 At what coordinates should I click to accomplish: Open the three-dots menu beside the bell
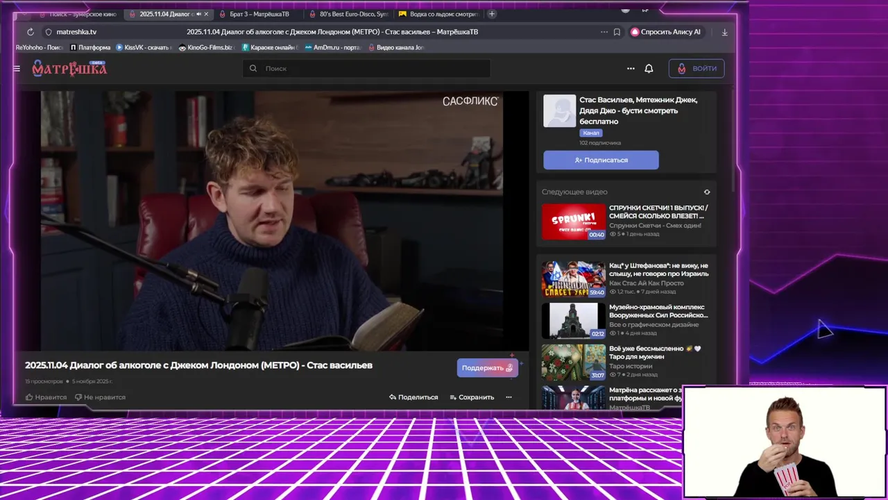point(631,69)
